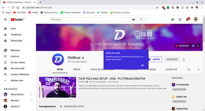
Task: Click the Subscrito button
Action: pos(172,60)
